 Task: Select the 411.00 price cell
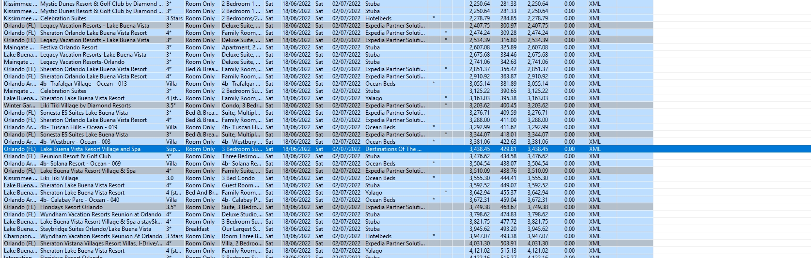508,120
